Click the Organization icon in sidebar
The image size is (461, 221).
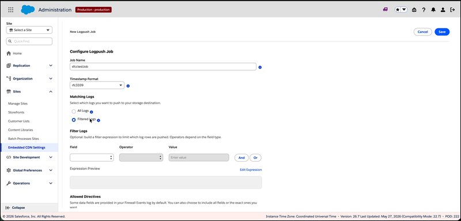(9, 78)
